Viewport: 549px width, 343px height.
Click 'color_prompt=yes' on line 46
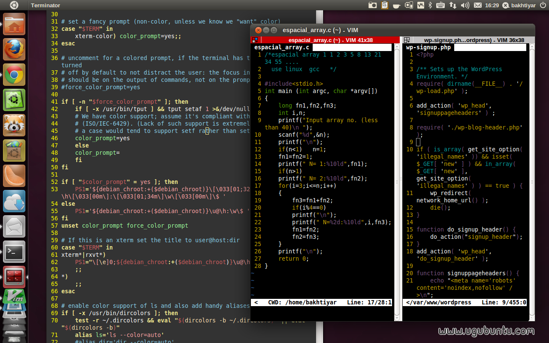click(103, 138)
